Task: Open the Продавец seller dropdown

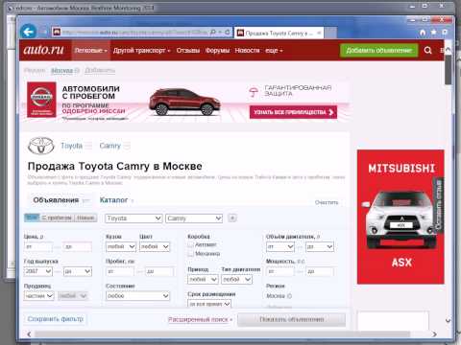Action: pos(39,296)
